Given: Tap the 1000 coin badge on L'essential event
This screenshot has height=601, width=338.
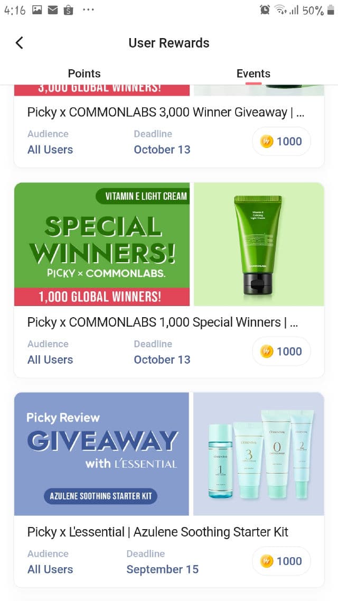Looking at the screenshot, I should point(281,561).
